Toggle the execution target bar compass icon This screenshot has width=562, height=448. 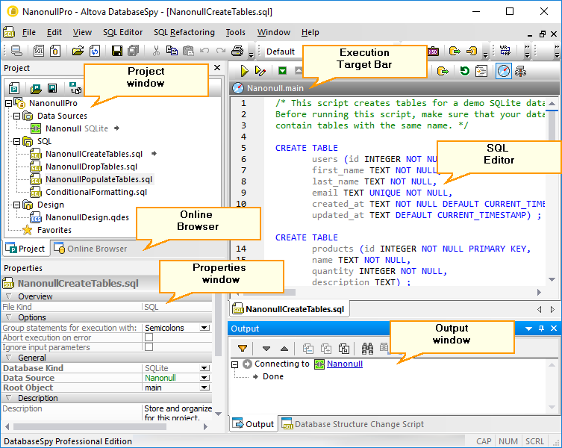[504, 71]
